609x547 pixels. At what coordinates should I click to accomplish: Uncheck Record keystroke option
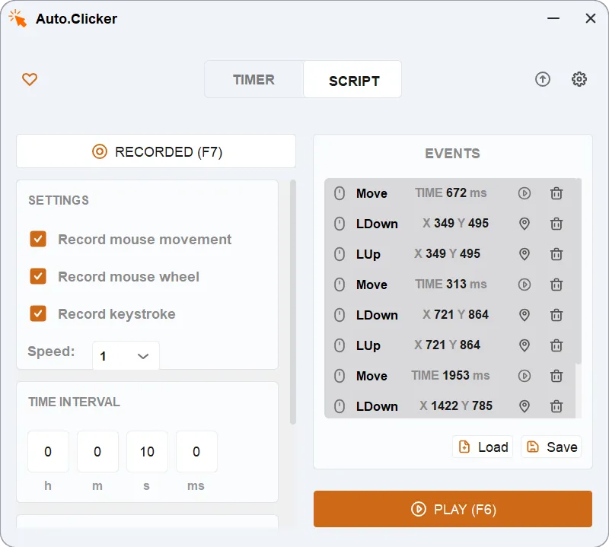click(38, 314)
